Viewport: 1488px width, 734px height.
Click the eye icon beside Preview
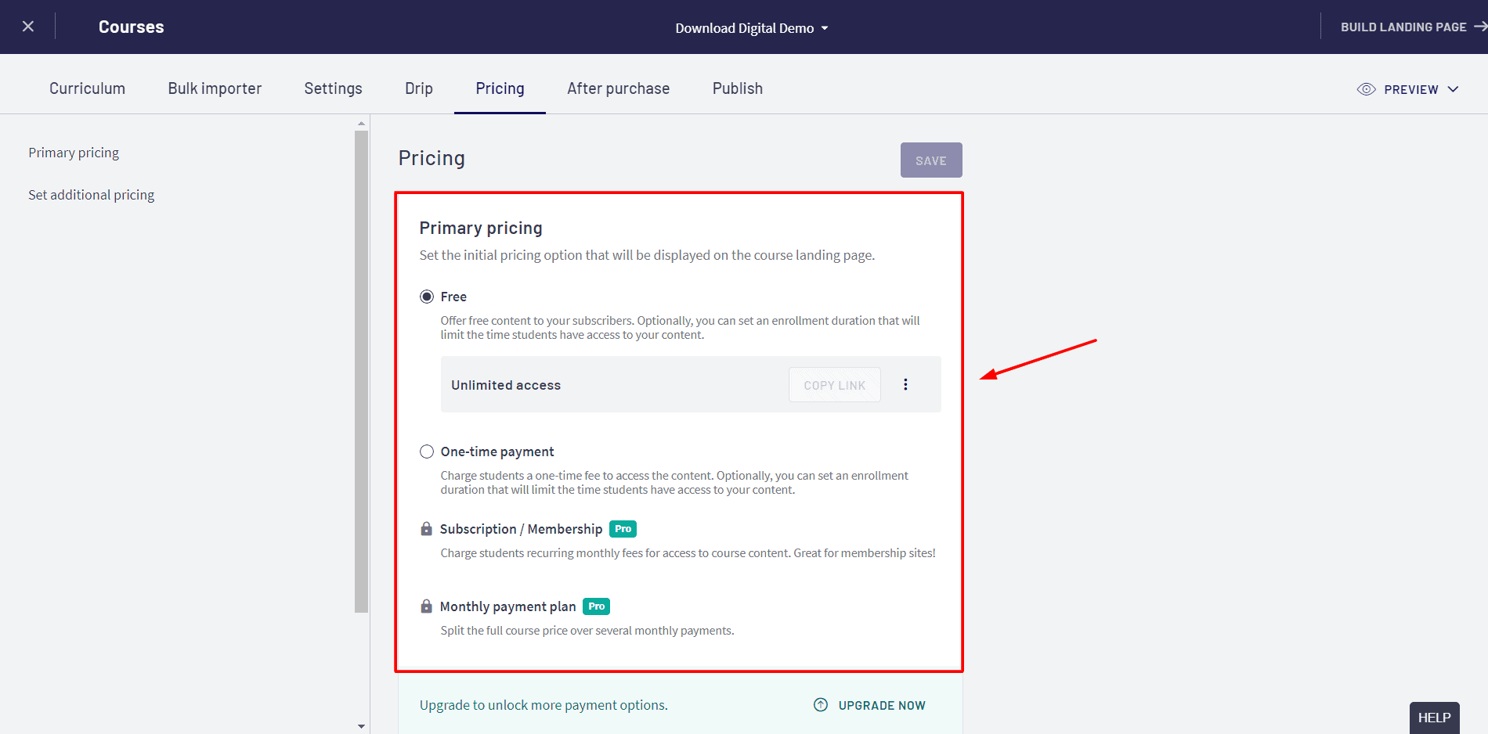click(x=1366, y=89)
